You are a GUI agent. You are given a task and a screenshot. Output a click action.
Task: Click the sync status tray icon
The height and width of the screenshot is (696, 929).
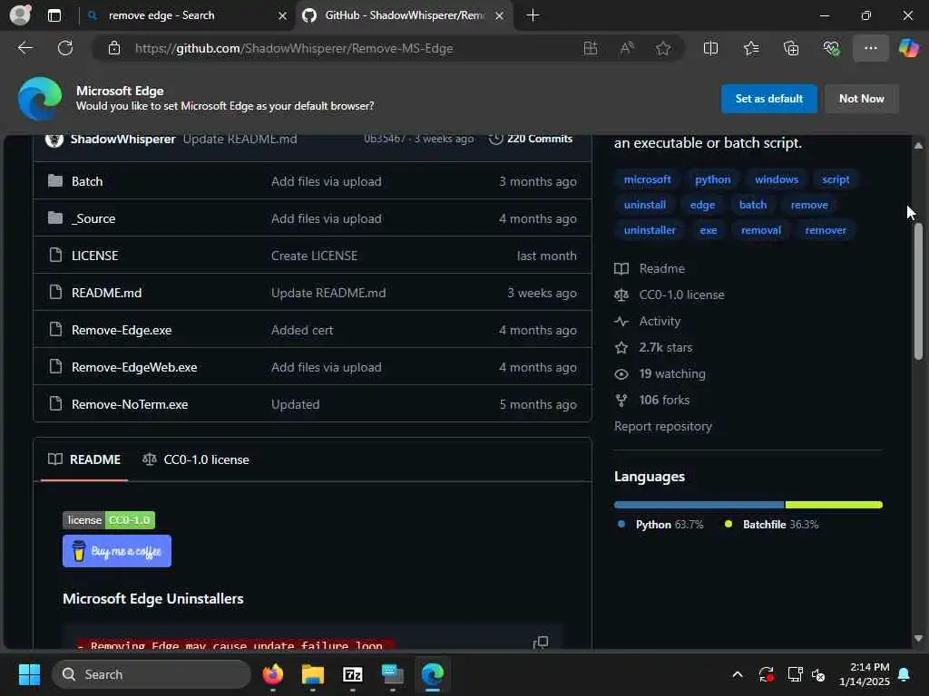766,674
